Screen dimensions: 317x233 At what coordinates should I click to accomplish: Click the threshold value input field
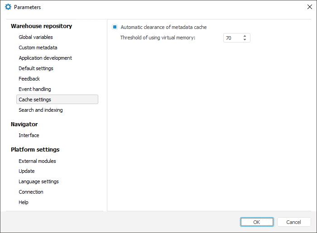(x=232, y=38)
